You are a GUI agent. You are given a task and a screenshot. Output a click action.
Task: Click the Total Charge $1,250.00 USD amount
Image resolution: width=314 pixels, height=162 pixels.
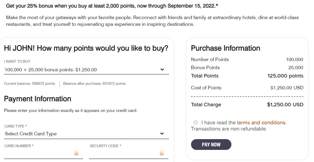[285, 104]
